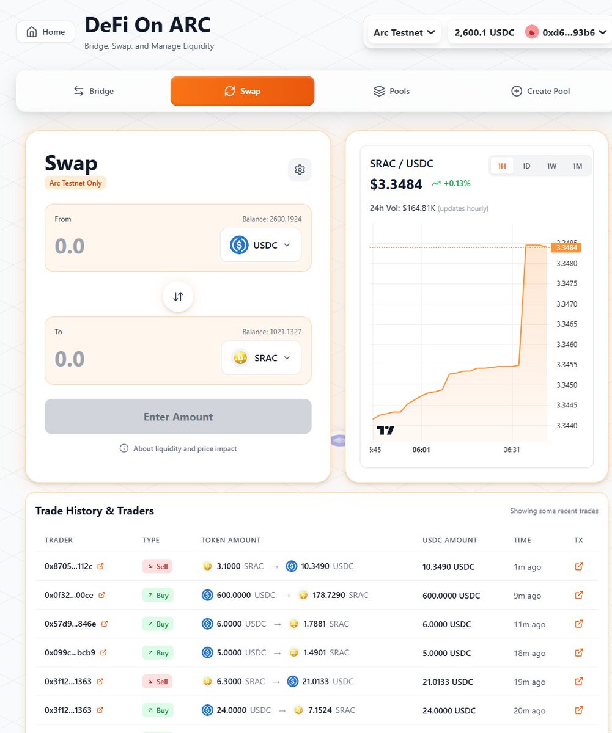Open the USDC token selector dropdown
Image resolution: width=612 pixels, height=733 pixels.
point(260,245)
